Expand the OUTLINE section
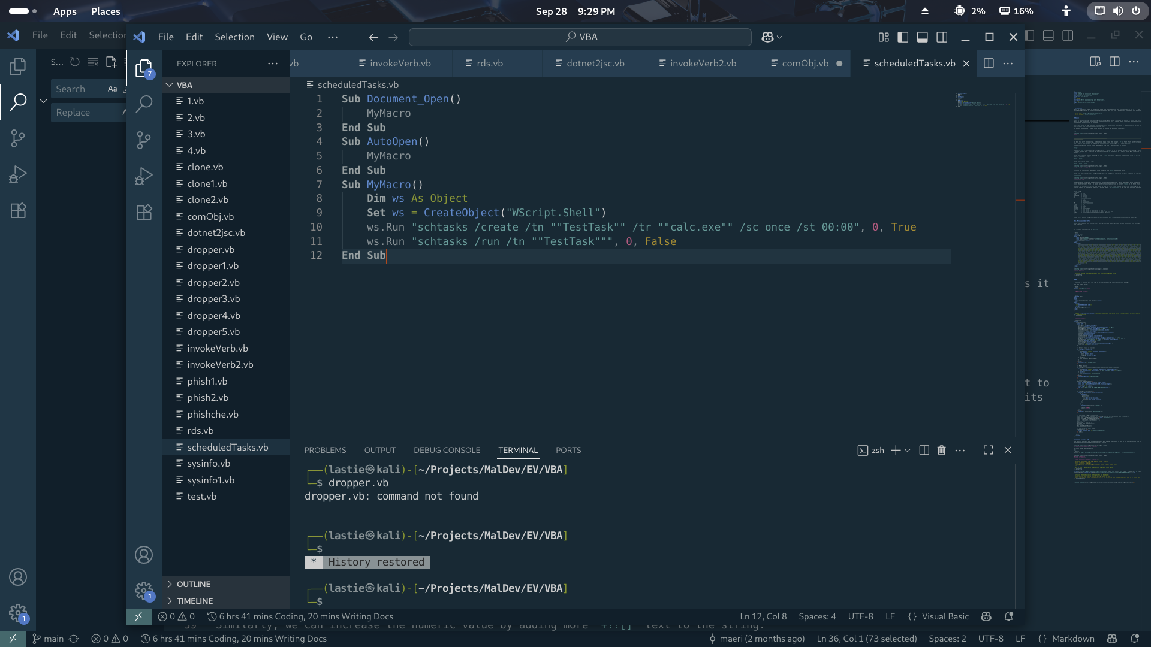 click(193, 584)
